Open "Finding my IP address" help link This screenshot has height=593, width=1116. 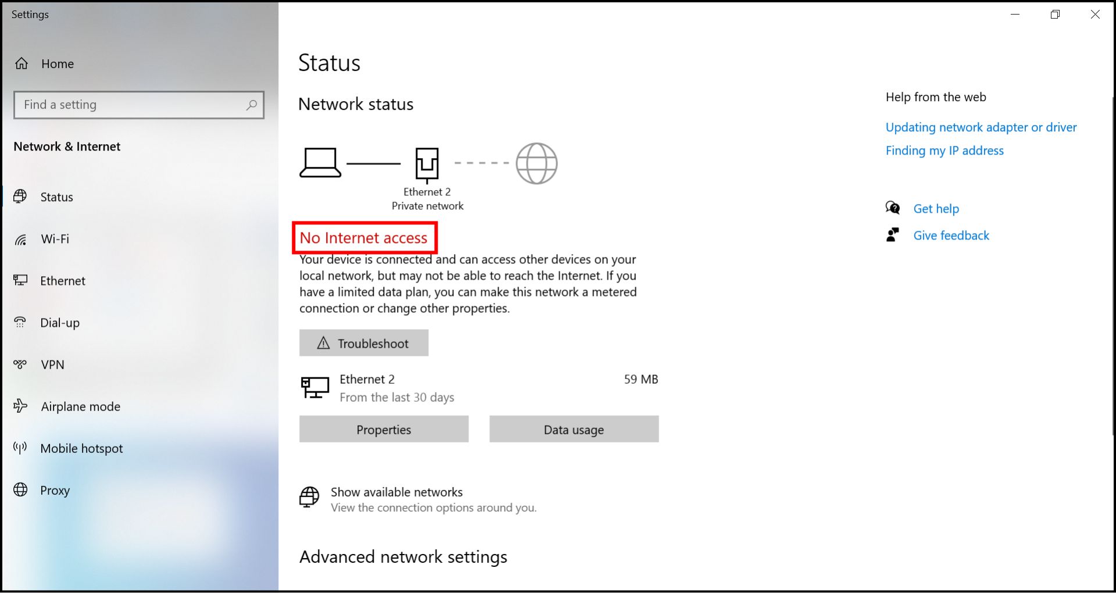pyautogui.click(x=944, y=151)
